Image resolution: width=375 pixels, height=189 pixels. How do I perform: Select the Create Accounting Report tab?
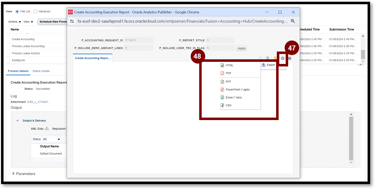click(x=93, y=58)
